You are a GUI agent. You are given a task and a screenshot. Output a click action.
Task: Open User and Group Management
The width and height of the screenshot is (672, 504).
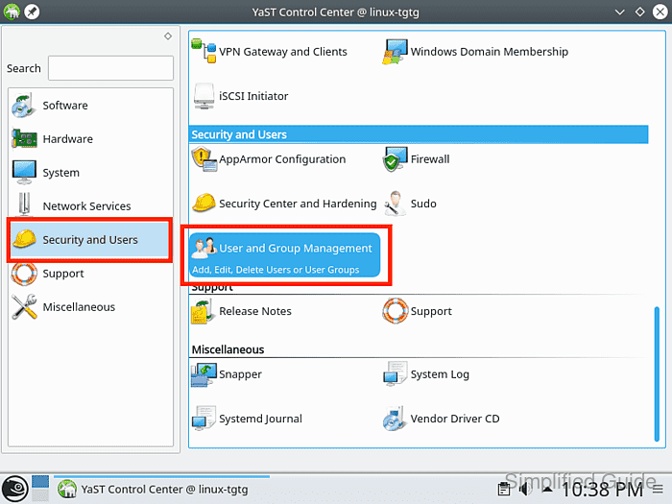click(285, 255)
